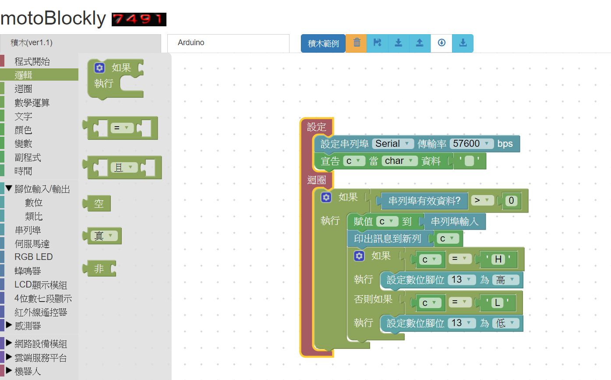Open the 高 pin level dropdown
Image resolution: width=611 pixels, height=380 pixels.
pyautogui.click(x=506, y=280)
